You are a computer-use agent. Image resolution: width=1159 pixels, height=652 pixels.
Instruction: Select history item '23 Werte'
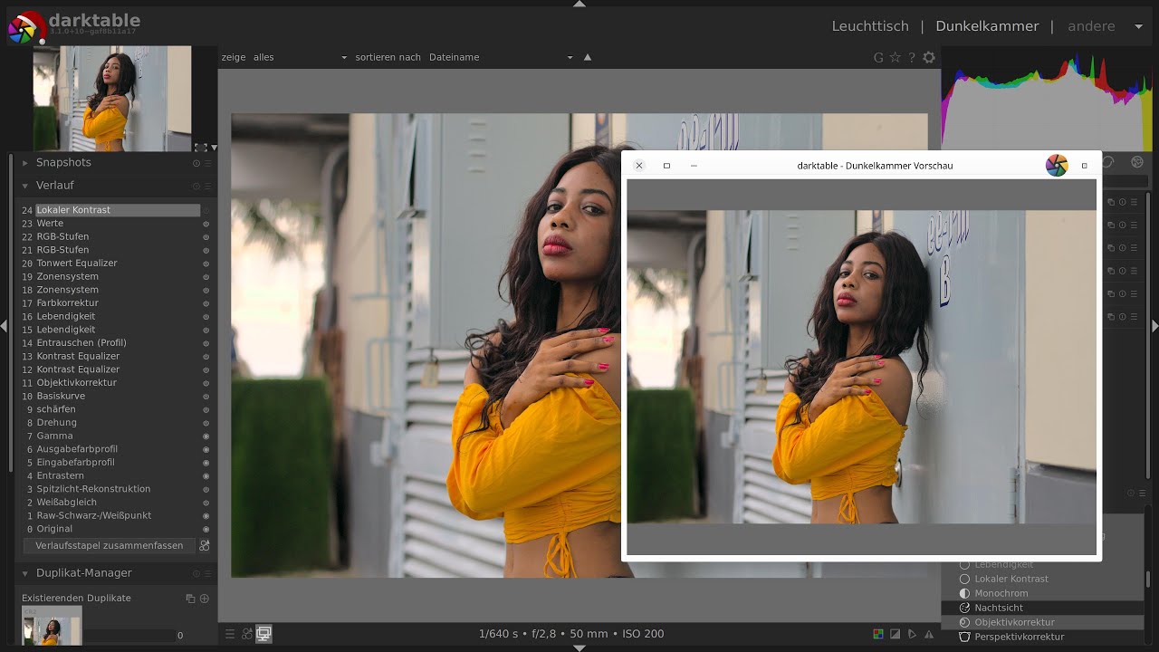click(110, 223)
